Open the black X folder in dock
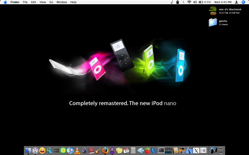Image resolution: width=249 pixels, height=155 pixels. (x=214, y=150)
